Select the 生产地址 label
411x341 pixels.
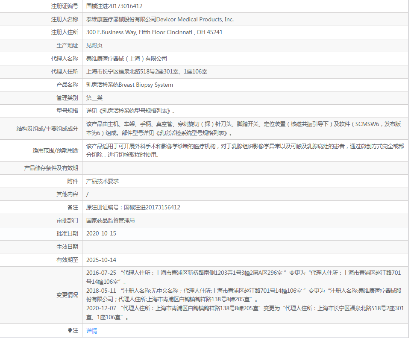click(x=68, y=46)
